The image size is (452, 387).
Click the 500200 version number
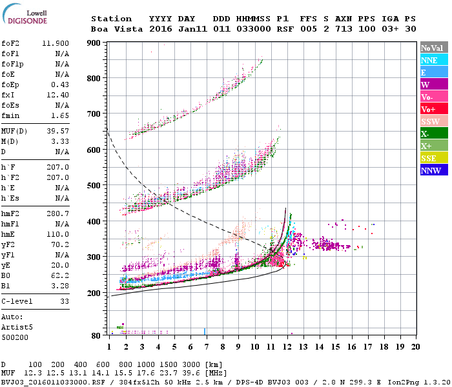point(15,337)
